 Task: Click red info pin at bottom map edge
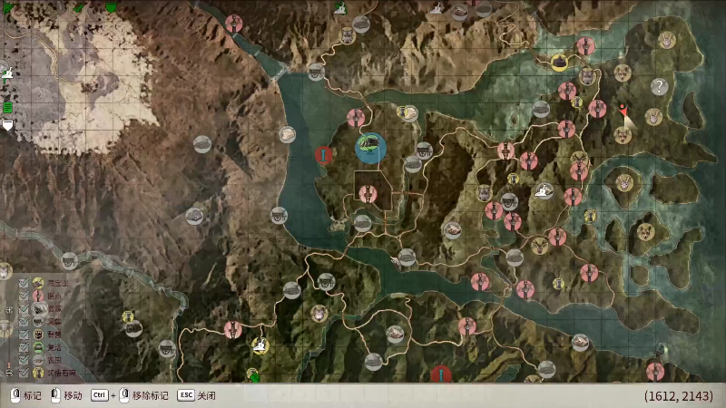click(x=441, y=374)
